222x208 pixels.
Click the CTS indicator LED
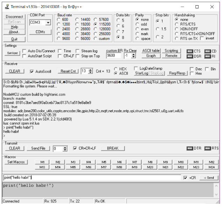[x=190, y=51]
